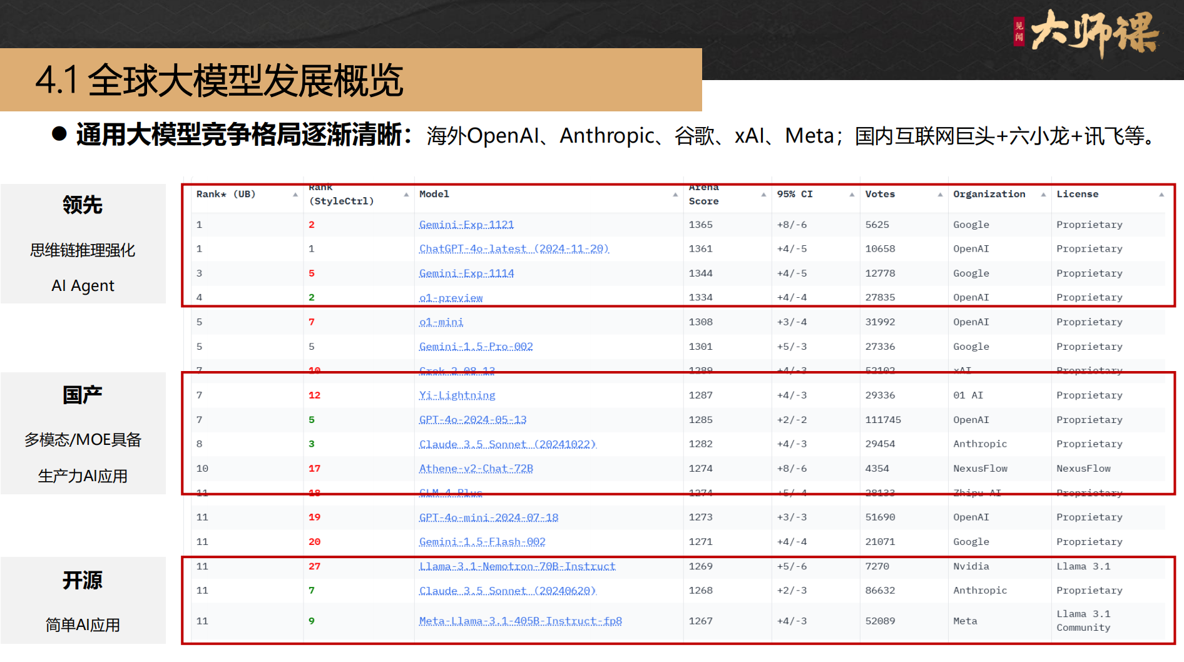Screen dimensions: 1184x662
Task: Click the Organization column header text
Action: (x=989, y=195)
